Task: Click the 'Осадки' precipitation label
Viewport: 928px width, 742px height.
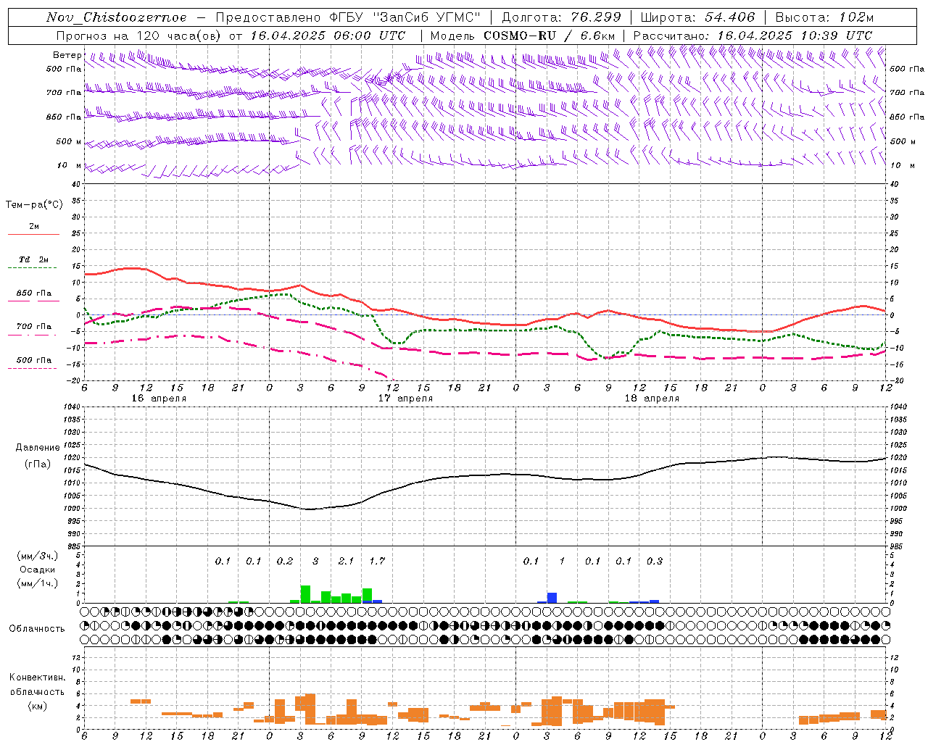Action: click(38, 570)
